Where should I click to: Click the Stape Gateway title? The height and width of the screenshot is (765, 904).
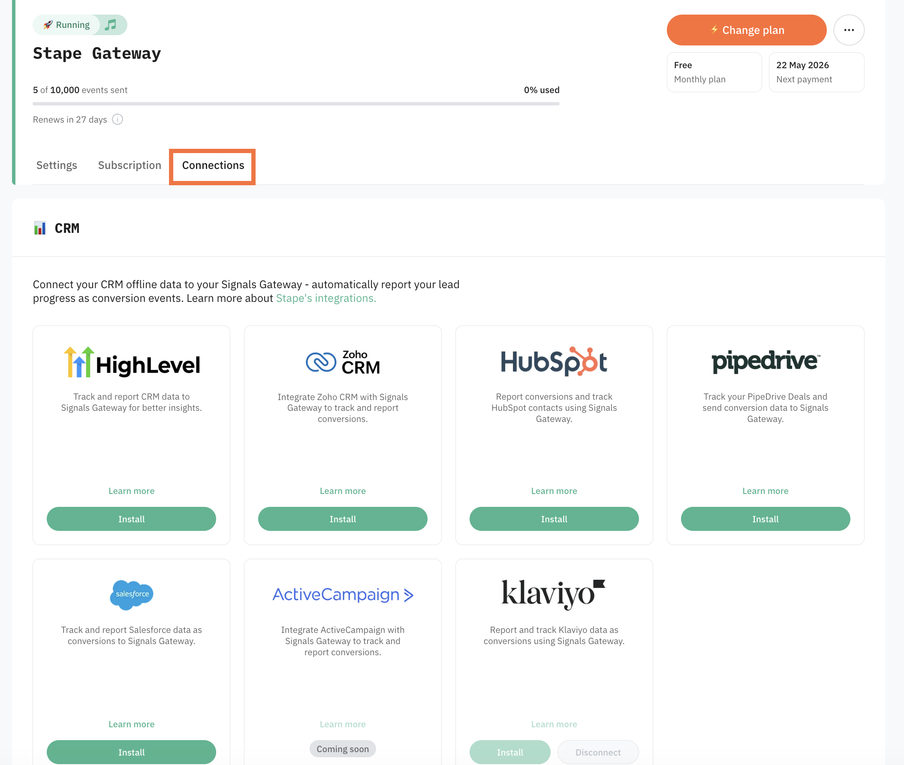(x=97, y=53)
